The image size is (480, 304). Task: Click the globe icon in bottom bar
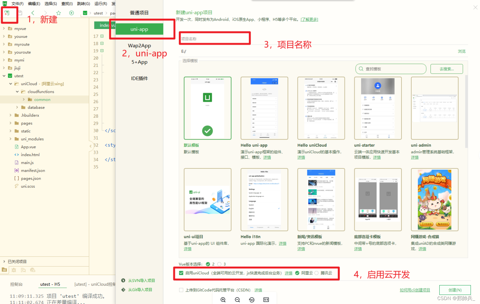click(33, 270)
